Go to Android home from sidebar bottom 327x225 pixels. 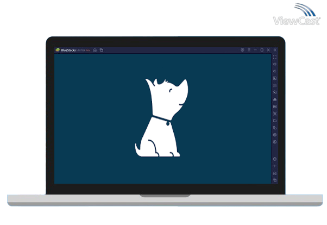[x=275, y=173]
